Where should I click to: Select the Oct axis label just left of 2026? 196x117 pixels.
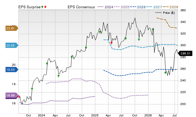pyautogui.click(x=135, y=115)
